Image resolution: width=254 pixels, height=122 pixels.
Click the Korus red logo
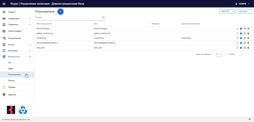(11, 110)
